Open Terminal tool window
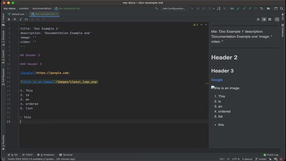Viewport: 286px width, 161px height. [66, 155]
